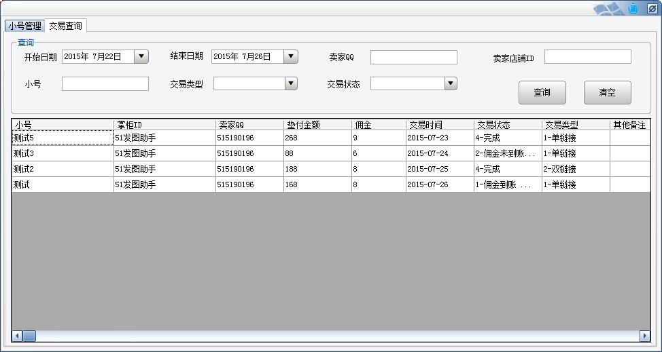Expand the 交易类型 combo box
Image resolution: width=662 pixels, height=352 pixels.
point(290,83)
